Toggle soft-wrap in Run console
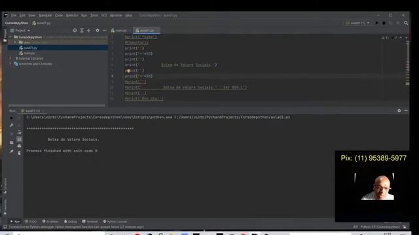Viewport: 419px width, 235px height. click(19, 133)
